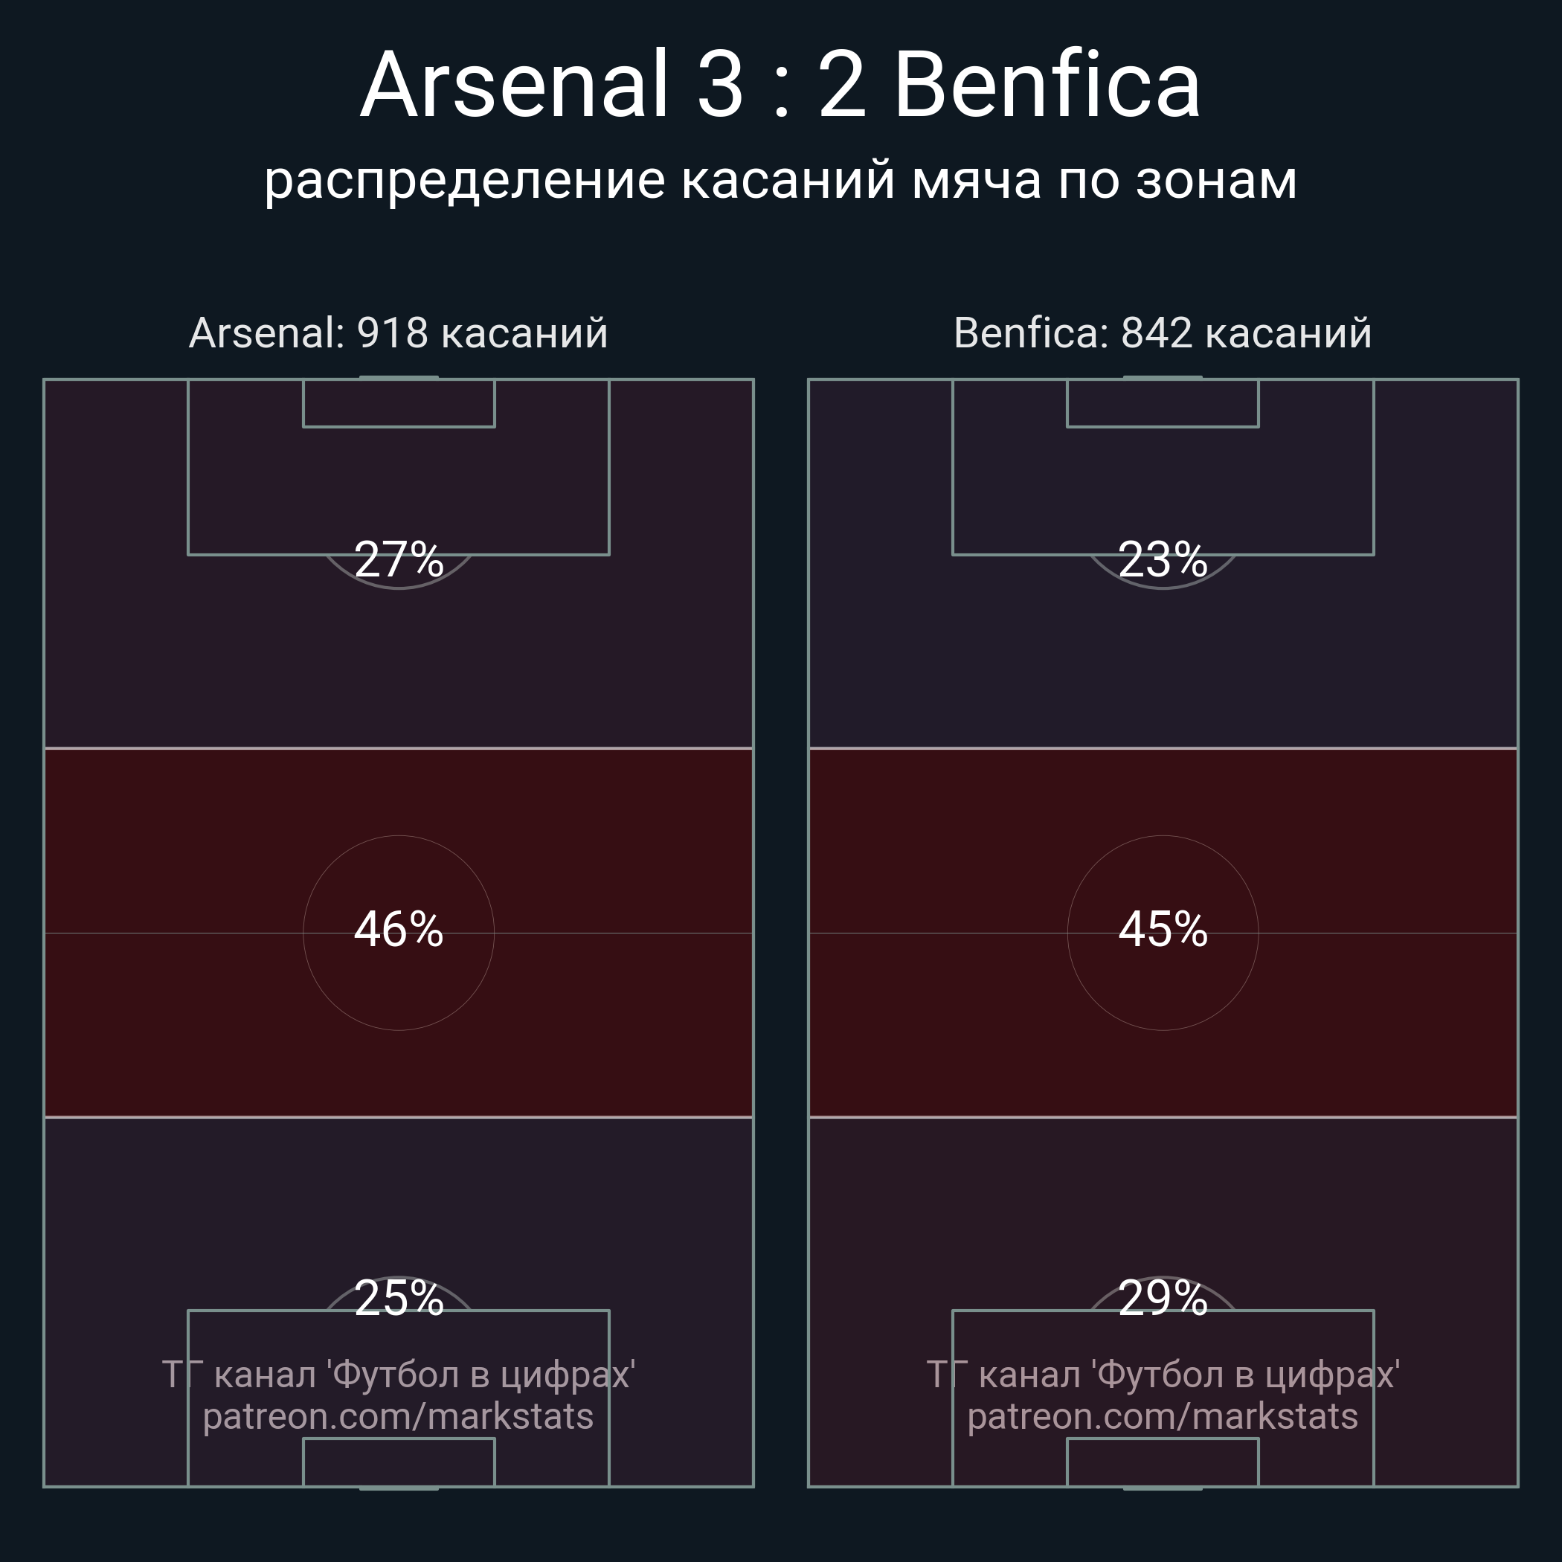Viewport: 1562px width, 1562px height.
Task: Click Arsenal's 25% defensive third value
Action: 399,1299
